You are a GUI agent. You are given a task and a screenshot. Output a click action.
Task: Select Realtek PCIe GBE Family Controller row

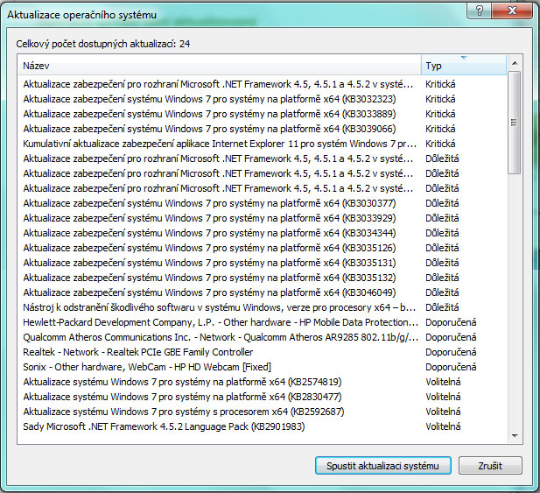coord(263,352)
